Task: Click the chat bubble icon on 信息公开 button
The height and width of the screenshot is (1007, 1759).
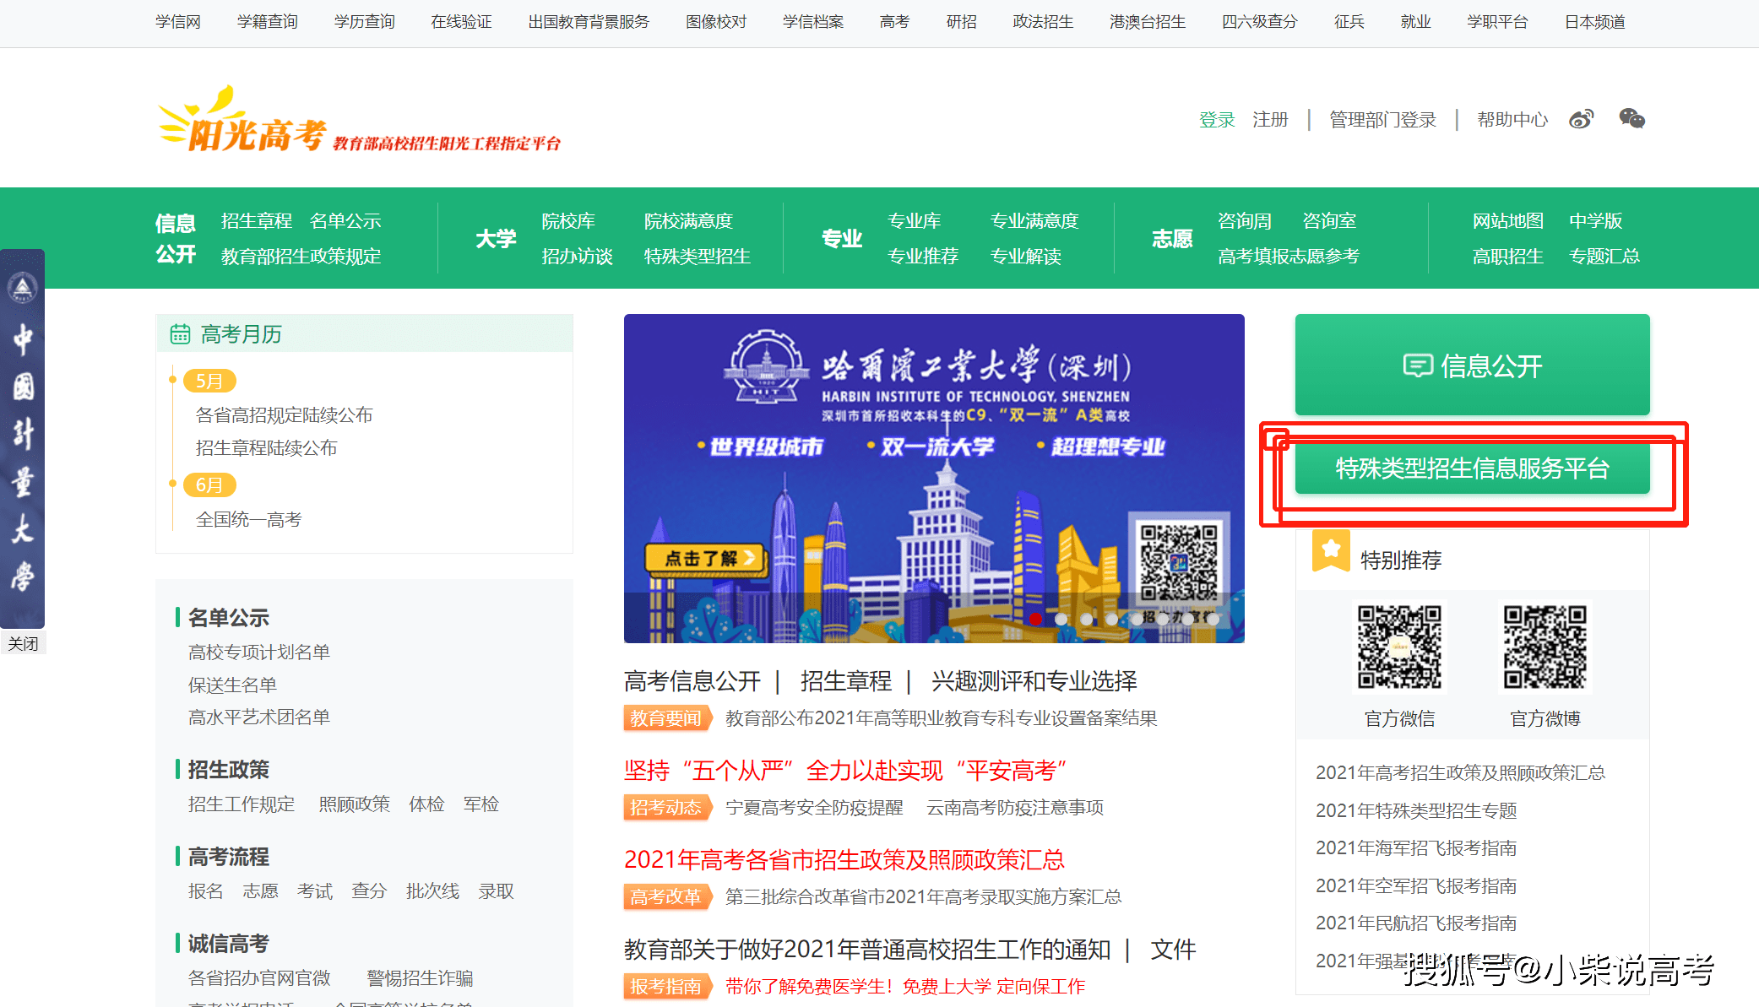Action: click(x=1418, y=365)
